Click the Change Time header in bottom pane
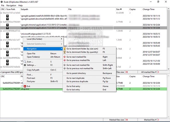Image resolution: width=170 pixels, height=122 pixels. pyautogui.click(x=154, y=76)
